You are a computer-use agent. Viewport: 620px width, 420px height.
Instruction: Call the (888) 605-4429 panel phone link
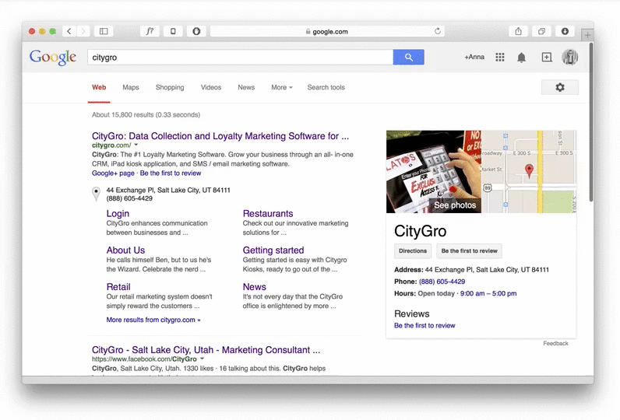tap(442, 282)
